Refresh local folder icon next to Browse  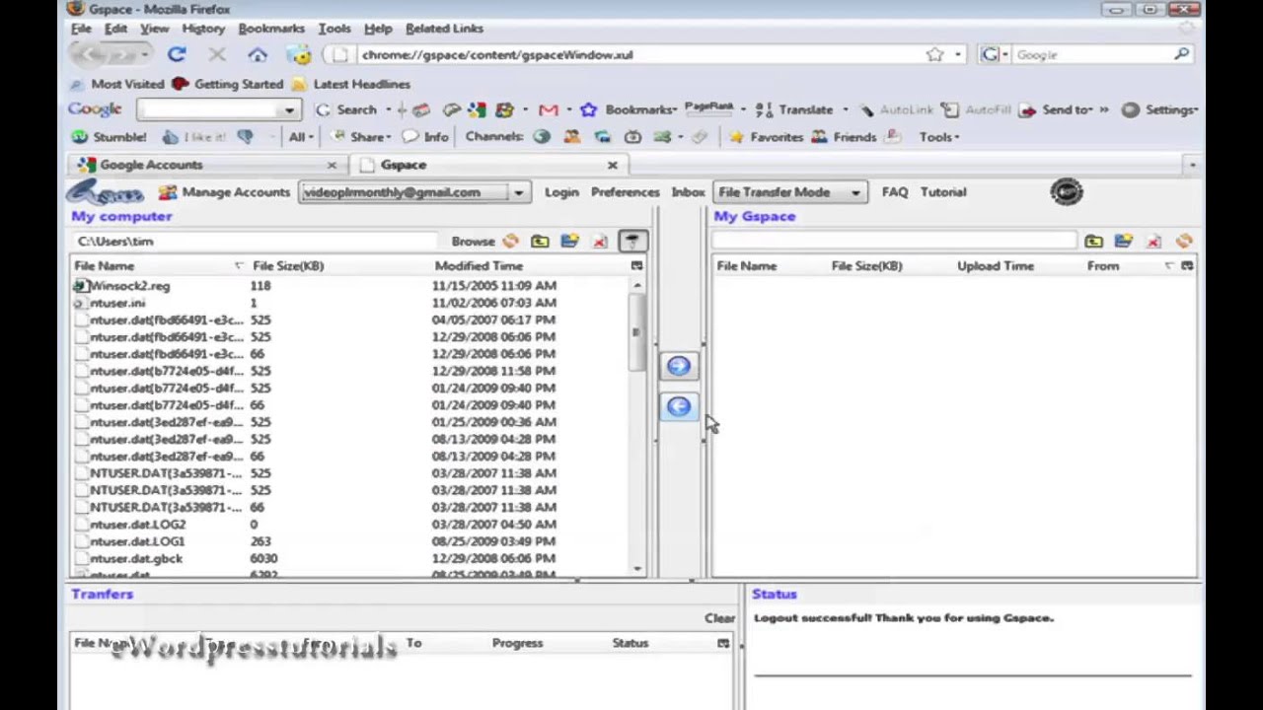[x=510, y=241]
